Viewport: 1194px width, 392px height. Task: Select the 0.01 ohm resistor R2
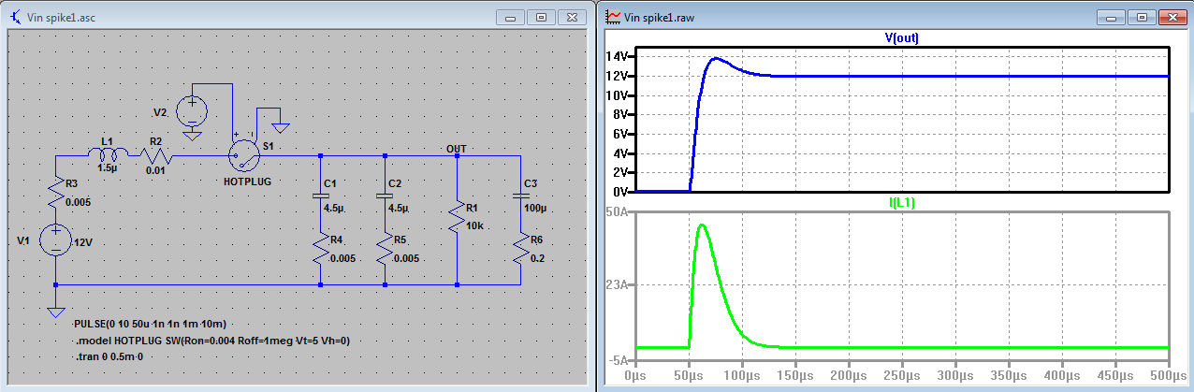155,154
